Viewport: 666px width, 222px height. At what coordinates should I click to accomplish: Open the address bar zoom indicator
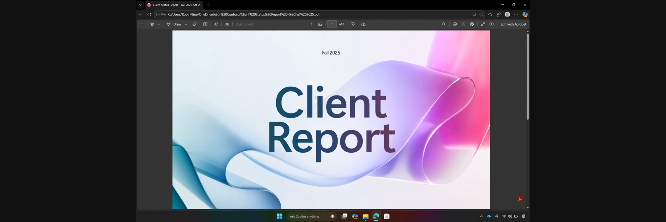(474, 14)
